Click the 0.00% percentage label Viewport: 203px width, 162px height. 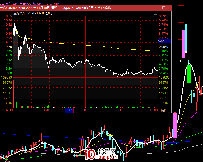[163, 47]
